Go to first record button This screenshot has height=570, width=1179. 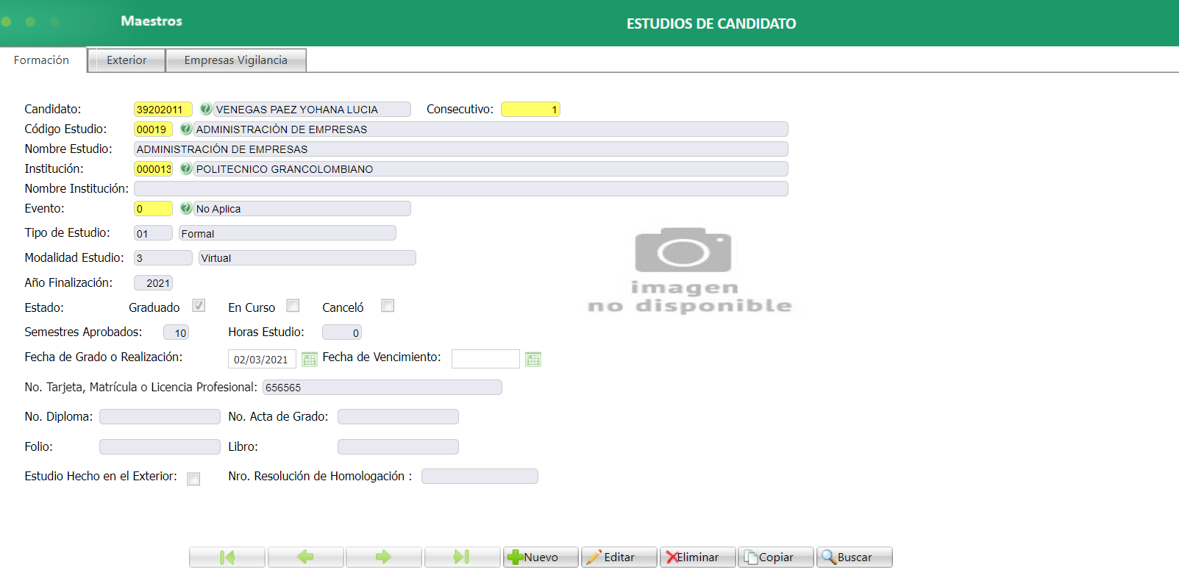point(227,557)
